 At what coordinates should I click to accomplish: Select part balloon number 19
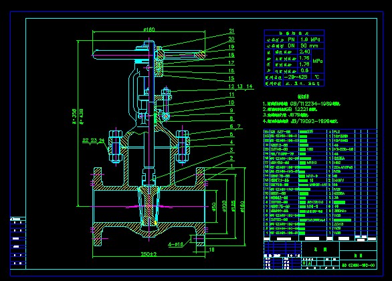[x=231, y=47]
